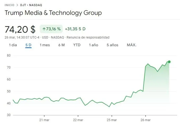180x127 pixels.
Task: Open the MÁX. range tab
Action: tap(131, 45)
